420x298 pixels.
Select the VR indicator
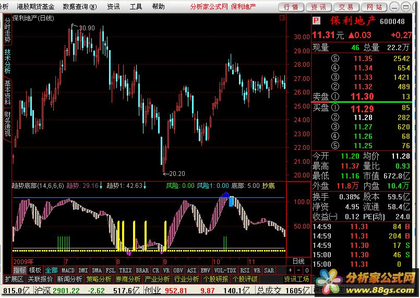click(x=166, y=270)
